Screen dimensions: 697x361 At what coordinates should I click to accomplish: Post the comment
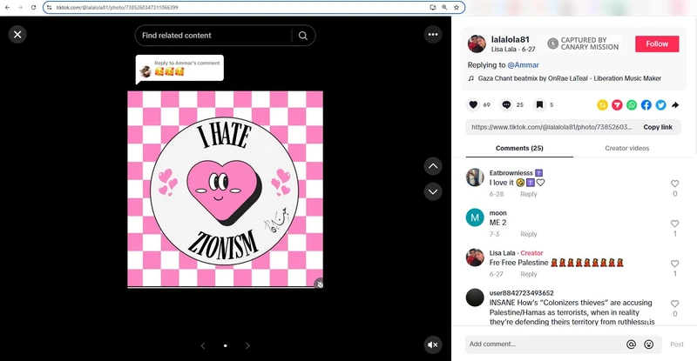click(677, 344)
